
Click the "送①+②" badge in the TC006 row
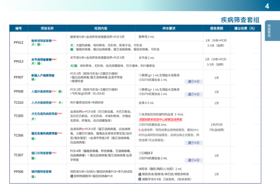(194, 143)
